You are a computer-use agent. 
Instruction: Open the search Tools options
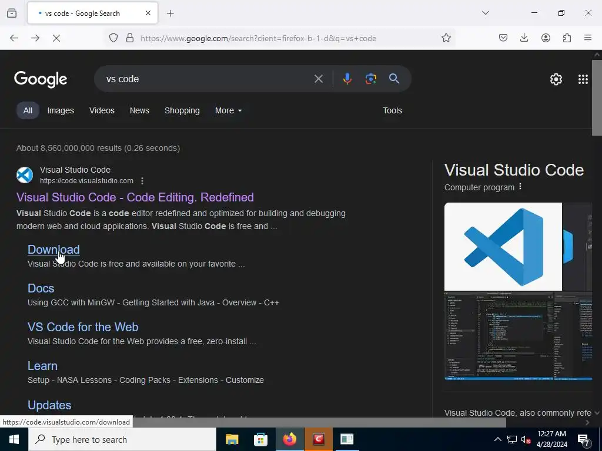click(x=392, y=110)
